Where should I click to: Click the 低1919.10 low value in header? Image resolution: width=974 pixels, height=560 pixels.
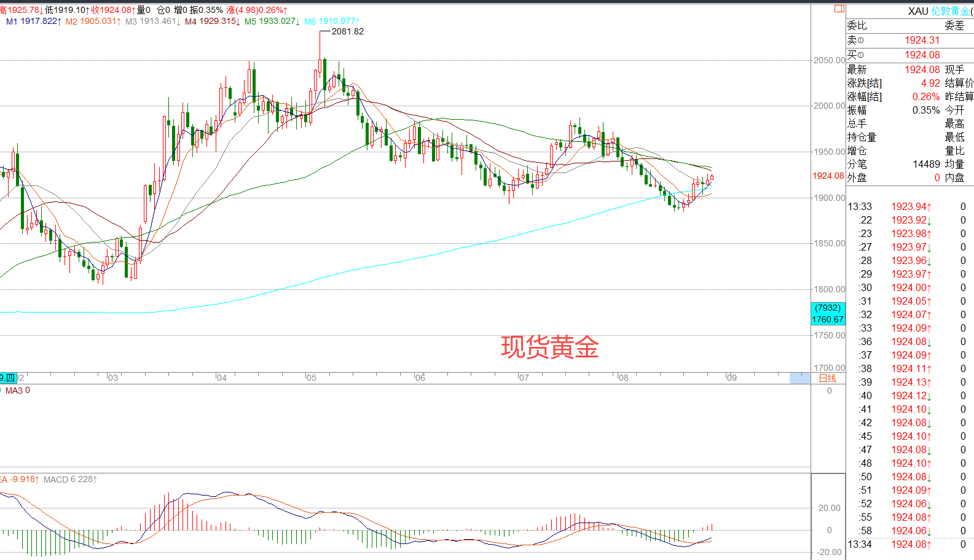pyautogui.click(x=67, y=10)
